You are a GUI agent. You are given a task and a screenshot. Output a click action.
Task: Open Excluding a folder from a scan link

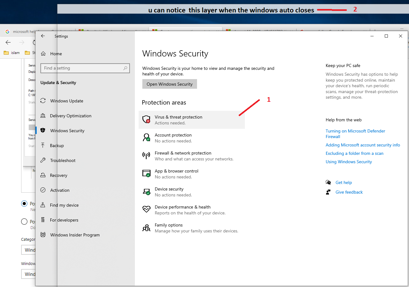tap(354, 153)
